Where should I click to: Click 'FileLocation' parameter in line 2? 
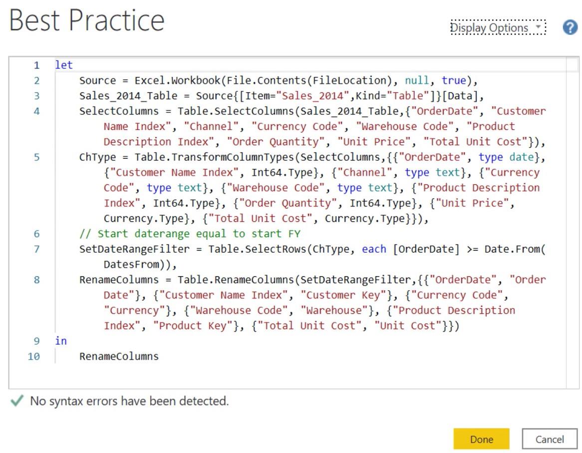pyautogui.click(x=349, y=80)
